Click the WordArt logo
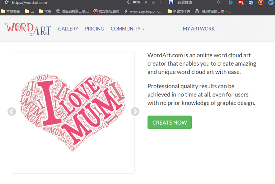Screen dimensions: 275x184 (28, 29)
